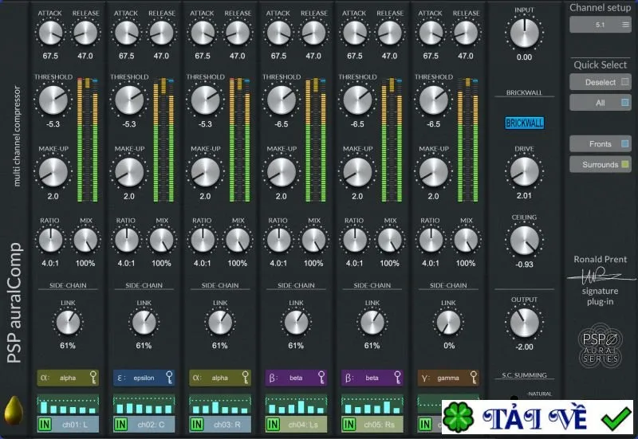Viewport: 638px width, 439px height.
Task: Open the beta group selector on ch05
Action: point(372,378)
